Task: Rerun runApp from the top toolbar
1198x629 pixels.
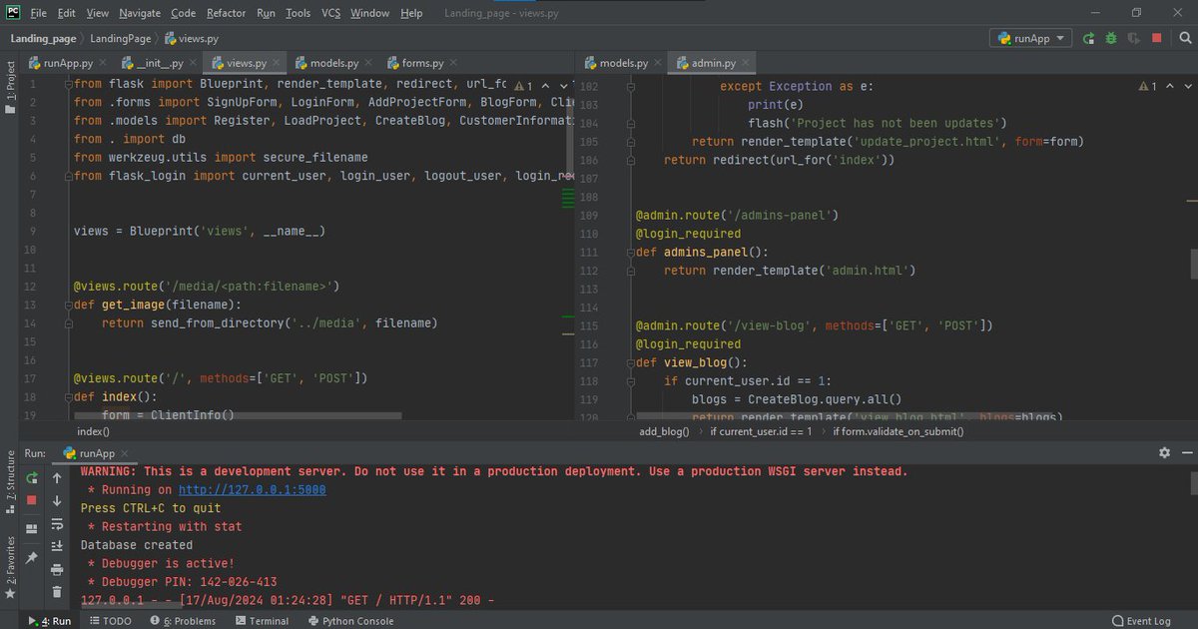Action: point(1088,38)
